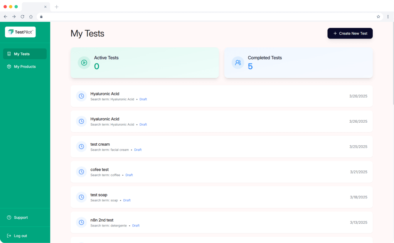Go back with browser back arrow
Viewport: 394px width, 243px height.
(5, 17)
